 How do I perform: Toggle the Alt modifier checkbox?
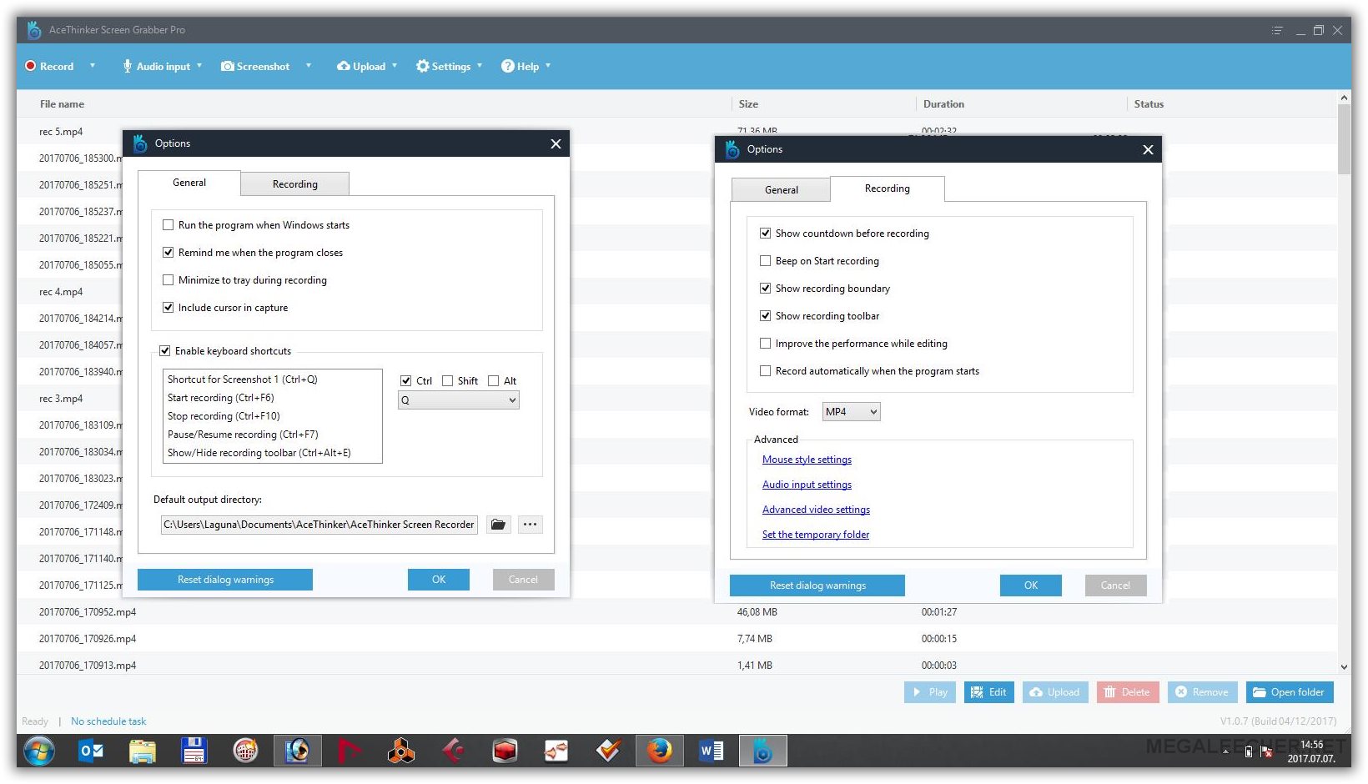(494, 381)
